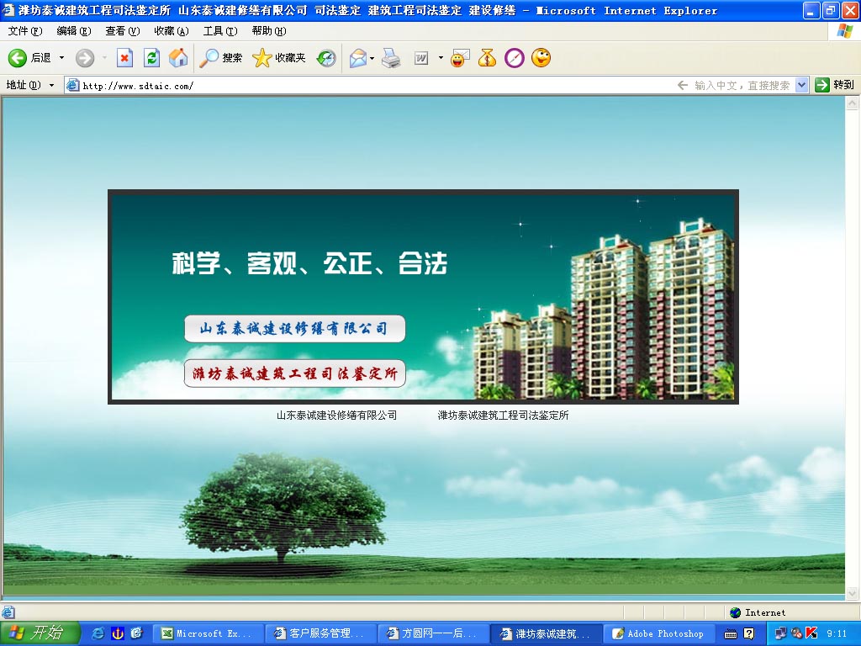Click the 山东泰诚建设修缮有限公司 banner button

click(294, 329)
